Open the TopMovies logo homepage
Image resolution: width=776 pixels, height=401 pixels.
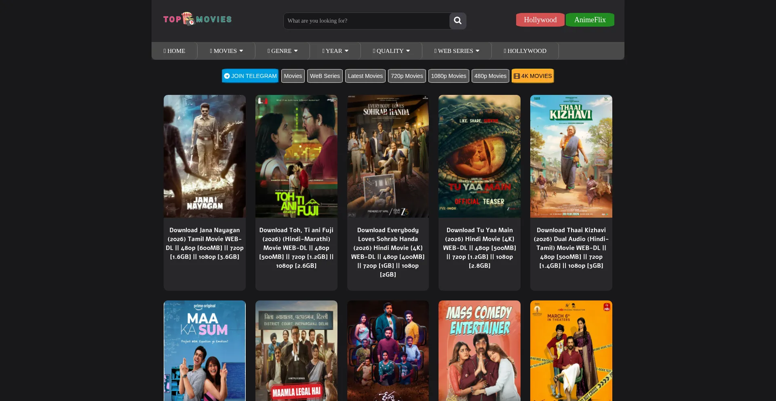[197, 19]
